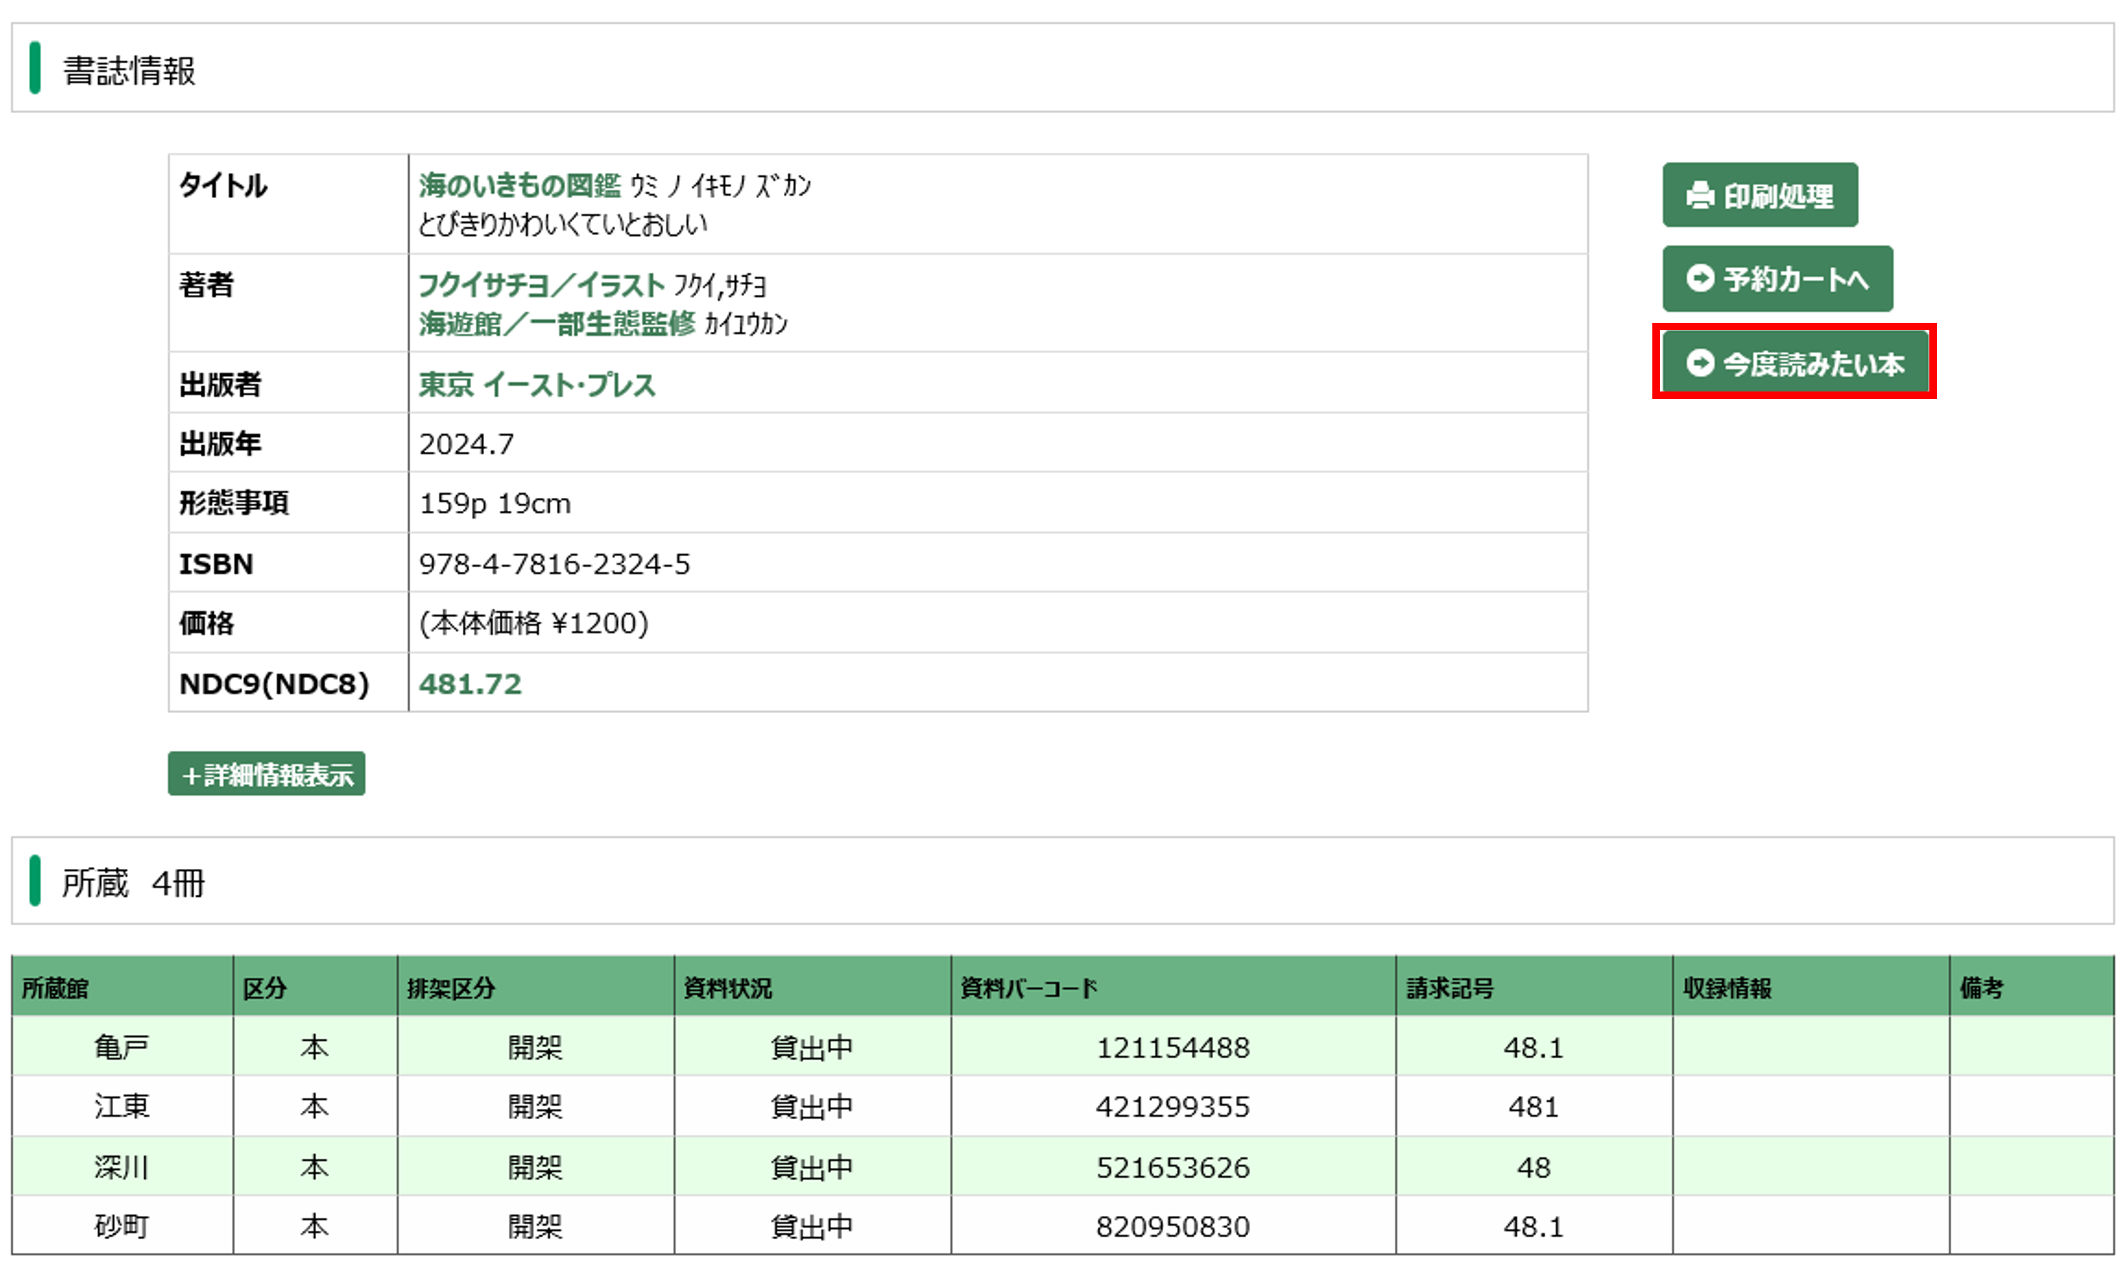Screen dimensions: 2128x1270
Task: Select barcode 421299355 in 江東 row
Action: pos(1172,1107)
